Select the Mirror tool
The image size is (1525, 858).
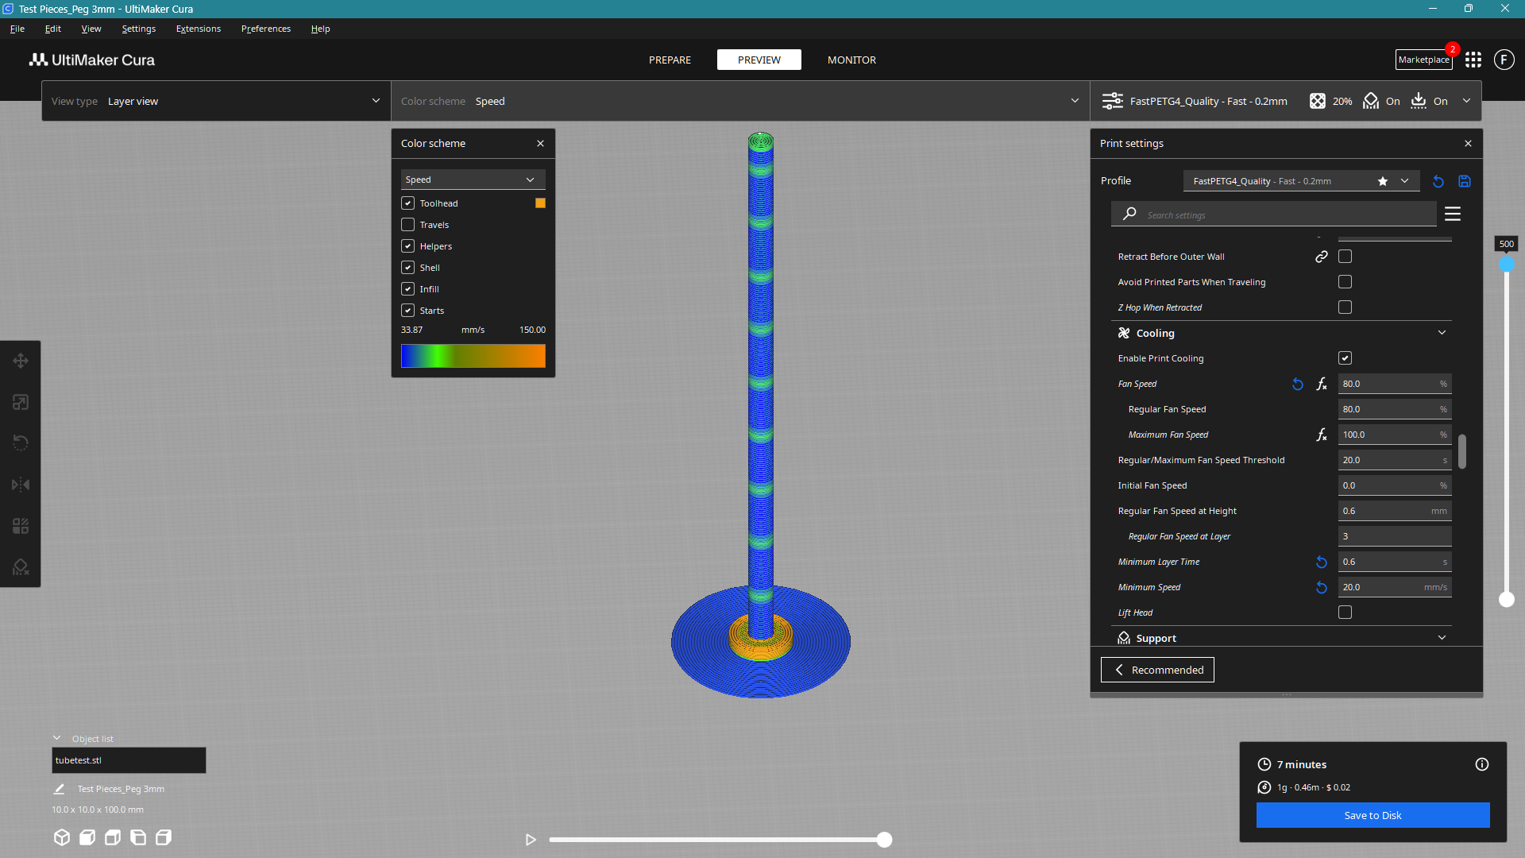(x=21, y=485)
